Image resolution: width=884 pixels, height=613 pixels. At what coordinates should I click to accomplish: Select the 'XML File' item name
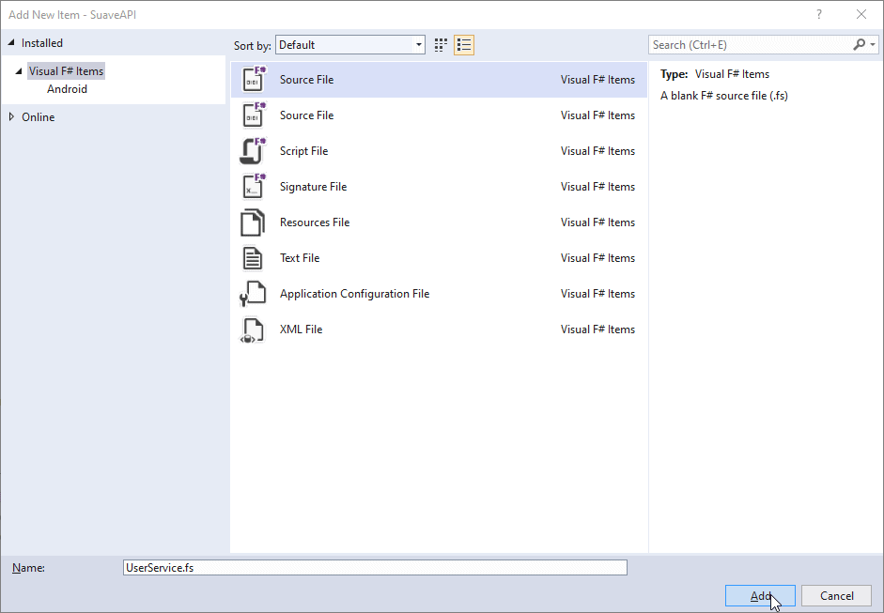301,329
